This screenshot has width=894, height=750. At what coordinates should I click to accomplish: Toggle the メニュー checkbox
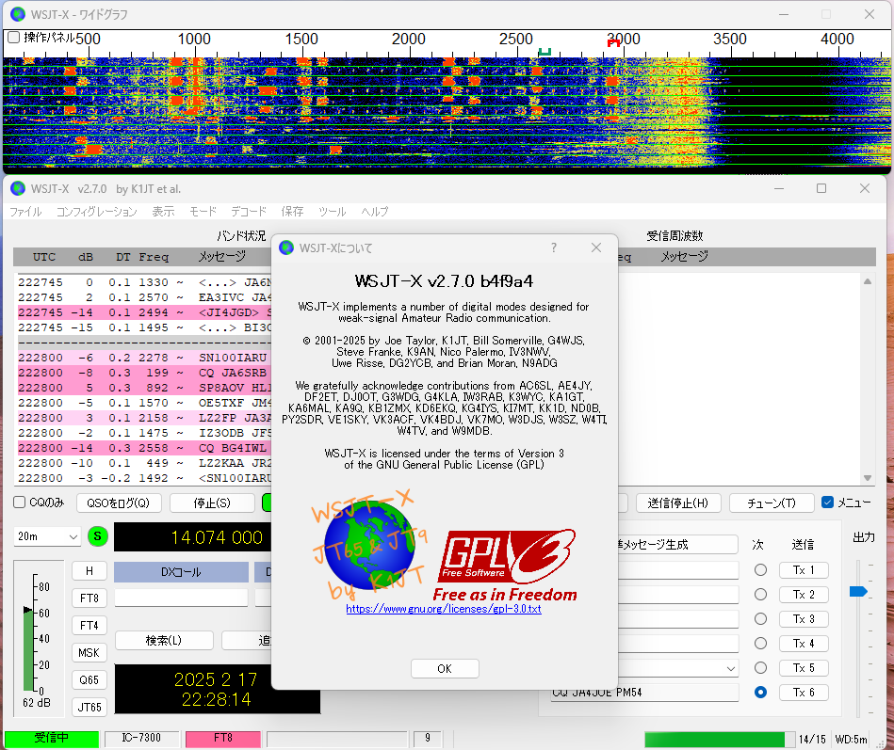pos(827,503)
